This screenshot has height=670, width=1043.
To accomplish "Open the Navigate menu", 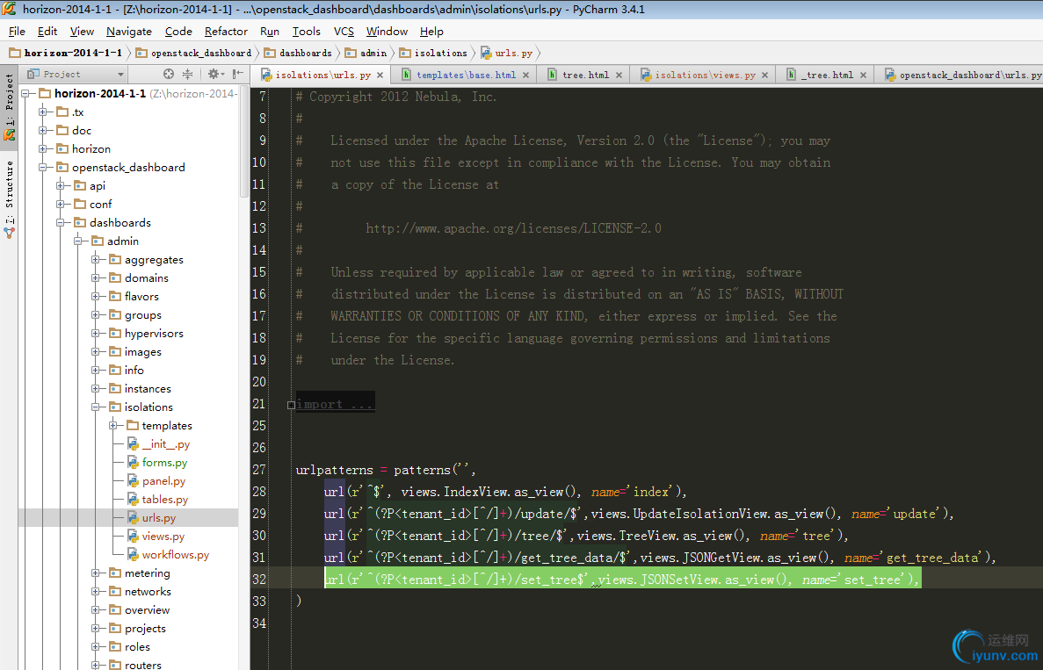I will (x=129, y=32).
